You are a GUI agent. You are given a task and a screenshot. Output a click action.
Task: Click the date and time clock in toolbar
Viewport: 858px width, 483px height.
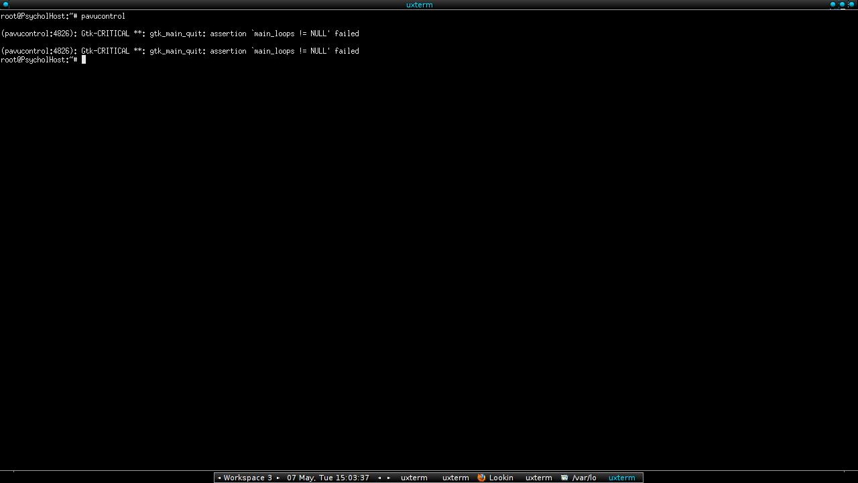(328, 478)
